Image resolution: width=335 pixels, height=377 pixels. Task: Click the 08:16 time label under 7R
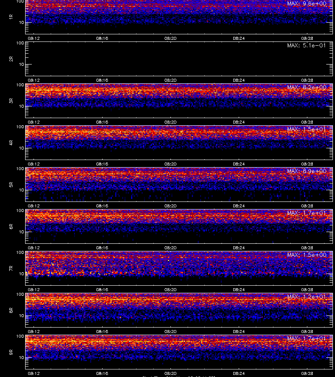click(102, 289)
